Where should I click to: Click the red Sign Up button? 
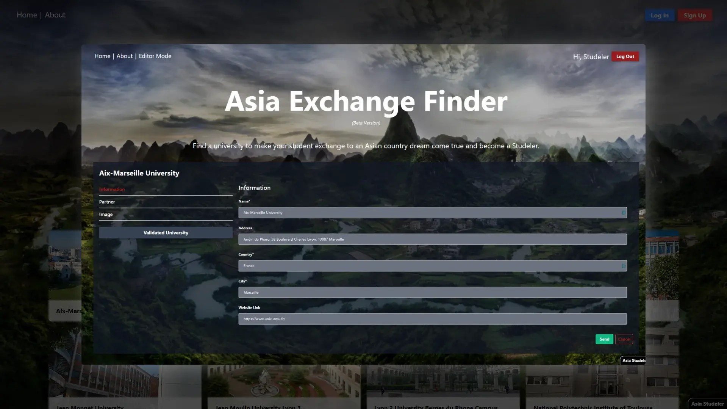694,16
